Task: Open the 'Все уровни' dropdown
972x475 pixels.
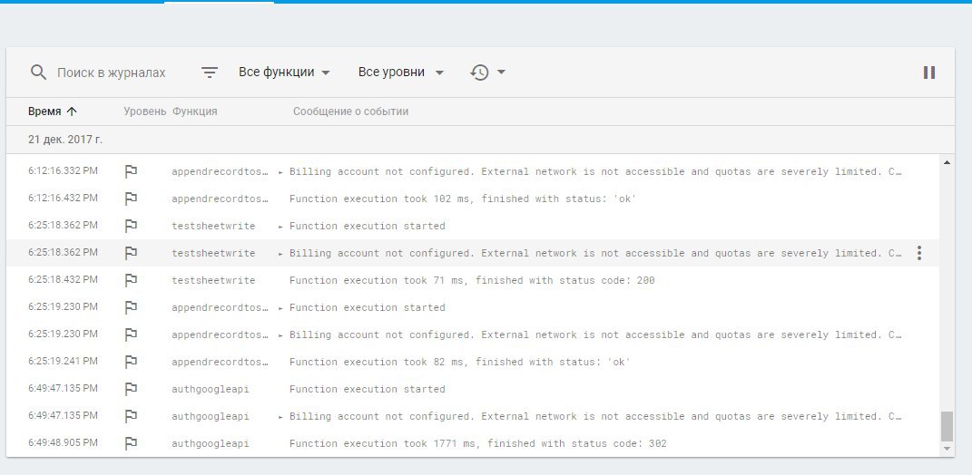Action: click(x=401, y=73)
